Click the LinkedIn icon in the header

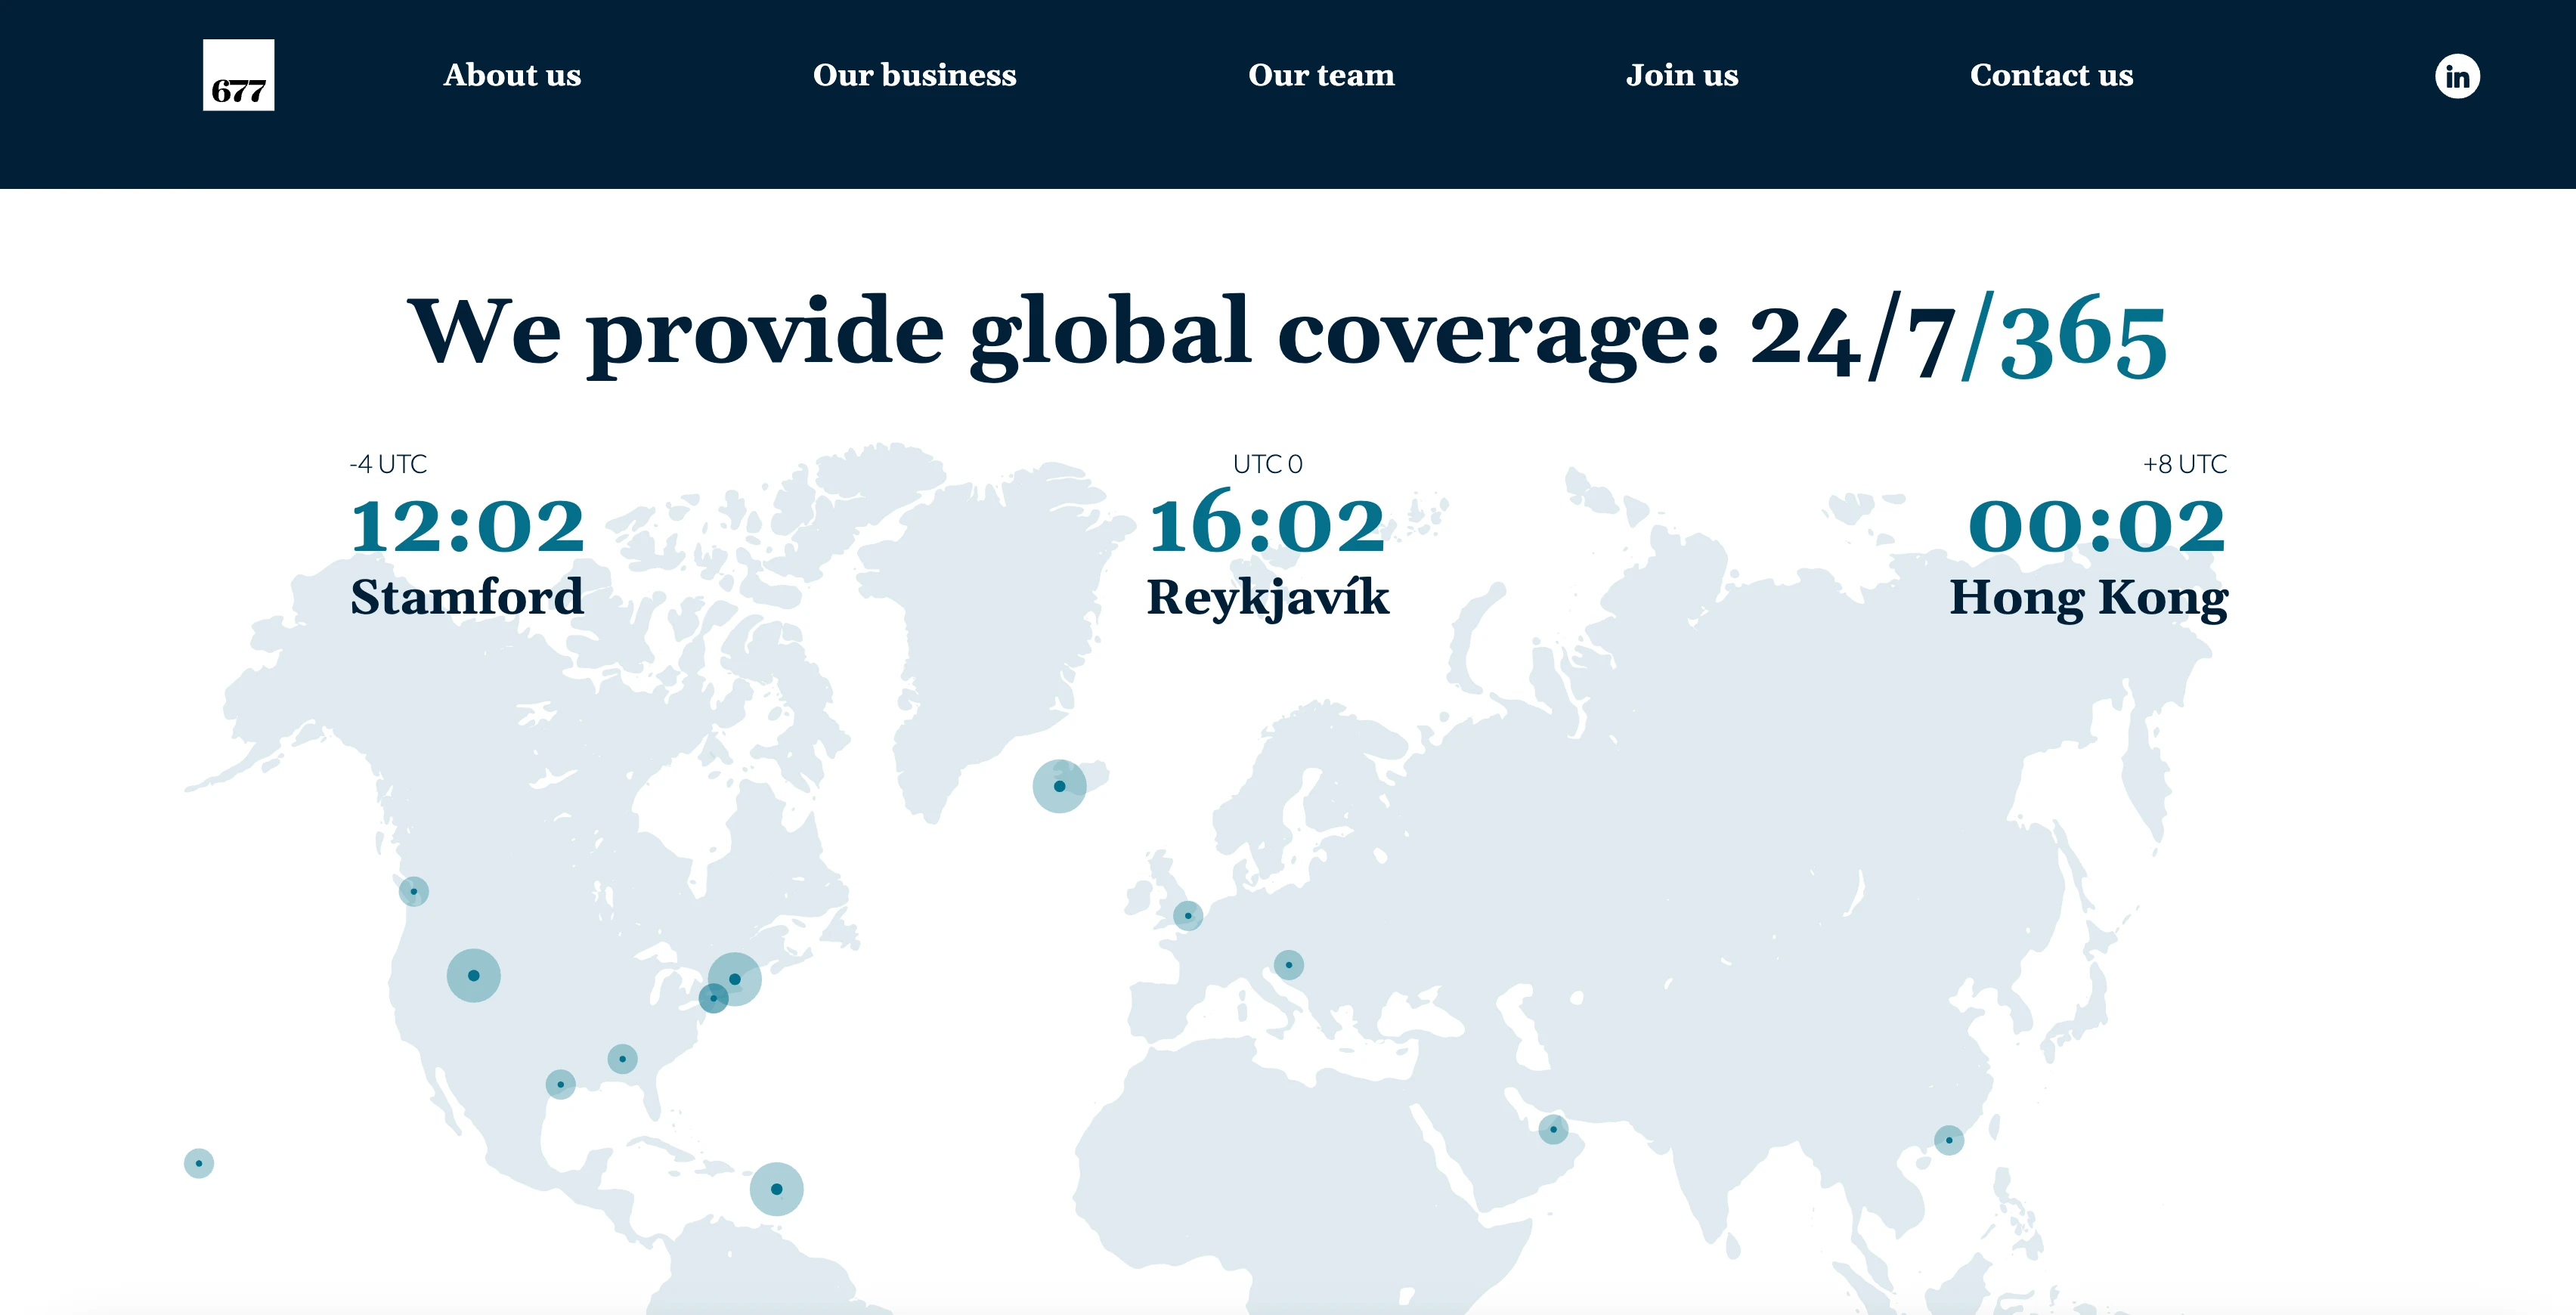point(2458,75)
